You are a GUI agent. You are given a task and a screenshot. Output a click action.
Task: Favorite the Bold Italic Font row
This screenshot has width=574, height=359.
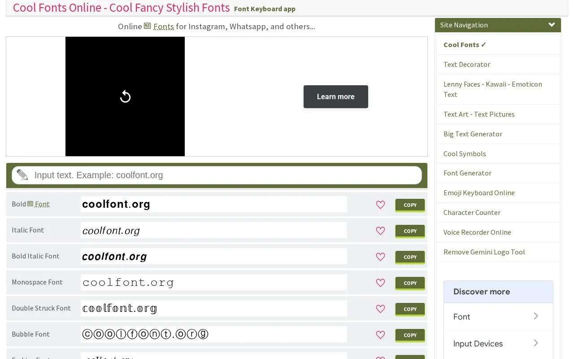click(380, 257)
